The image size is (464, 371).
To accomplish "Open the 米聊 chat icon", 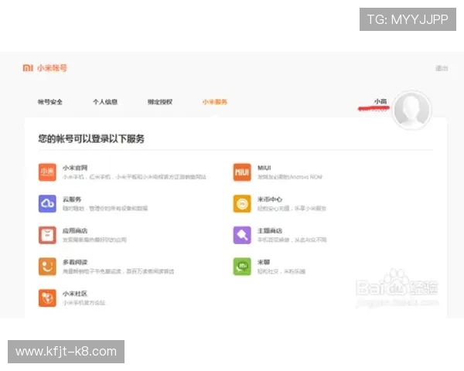I will [x=242, y=267].
